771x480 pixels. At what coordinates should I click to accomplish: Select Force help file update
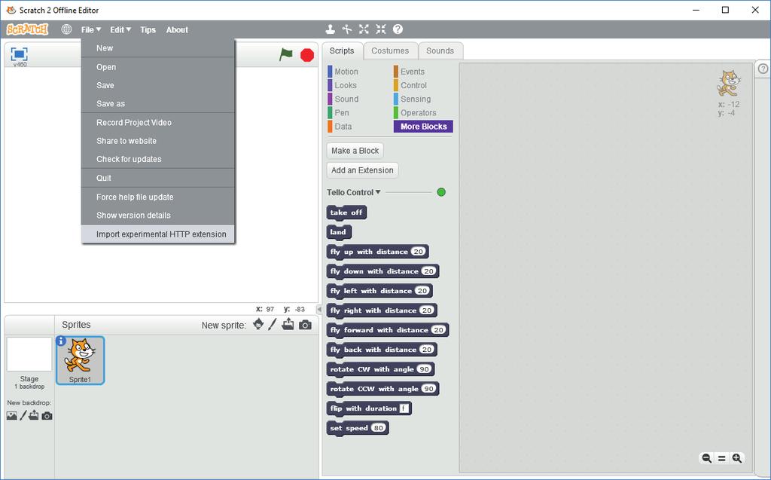point(158,197)
